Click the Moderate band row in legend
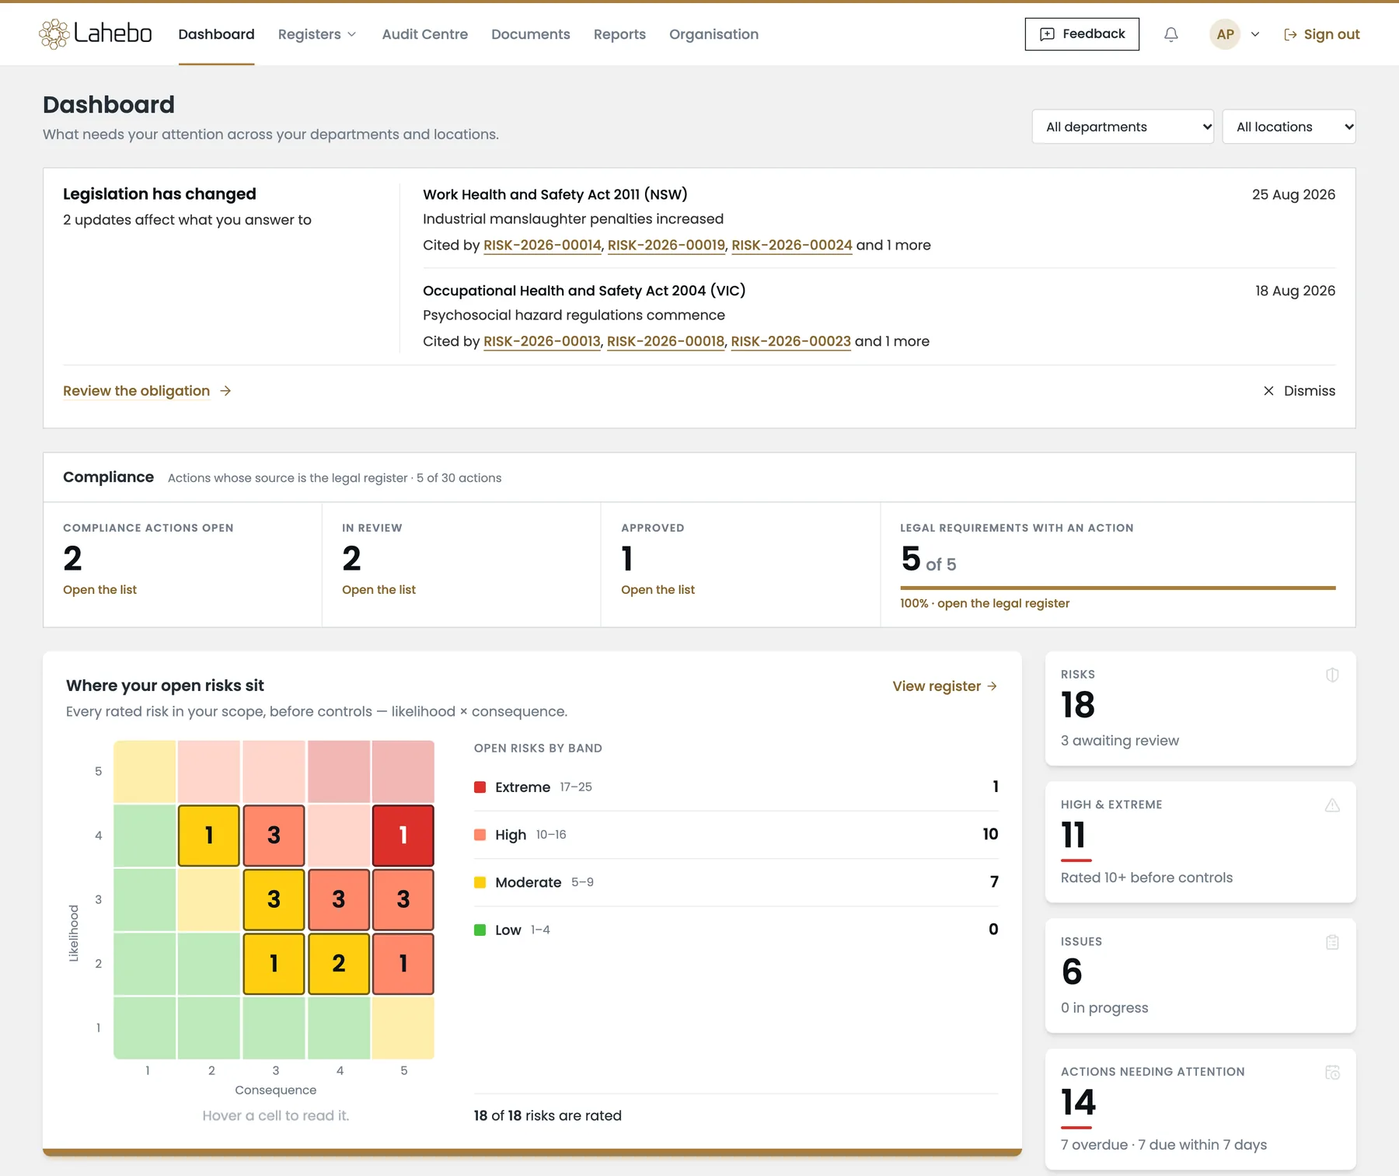 (736, 882)
